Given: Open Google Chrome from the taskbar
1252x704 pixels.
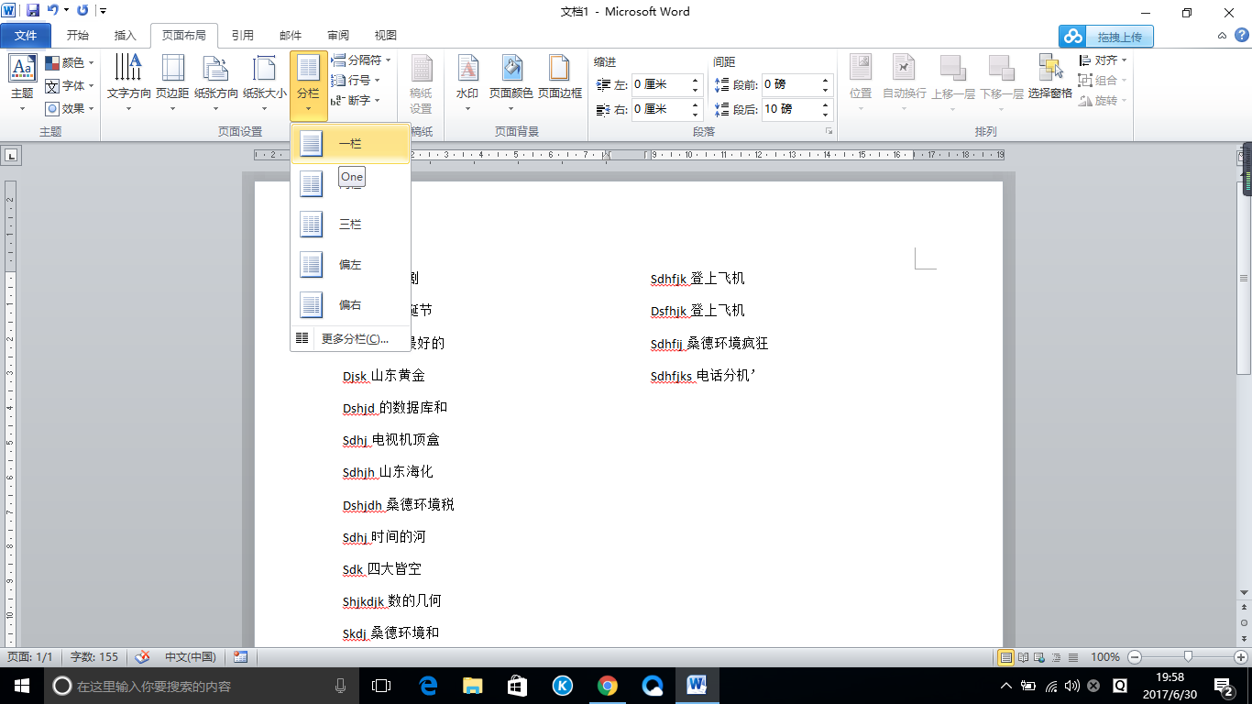Looking at the screenshot, I should pos(607,685).
